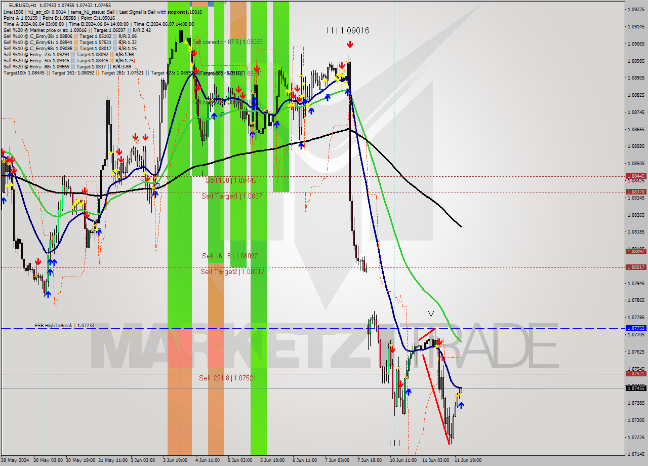Click the 'Sell 161.8 | 1.08092' label
The height and width of the screenshot is (466, 648).
click(x=230, y=256)
